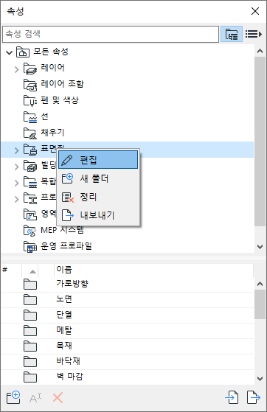Toggle the folder tree view button

(x=231, y=34)
